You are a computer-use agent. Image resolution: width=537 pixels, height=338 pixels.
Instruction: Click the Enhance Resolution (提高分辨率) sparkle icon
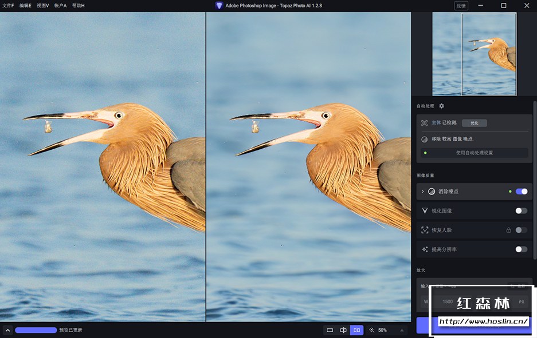click(425, 249)
